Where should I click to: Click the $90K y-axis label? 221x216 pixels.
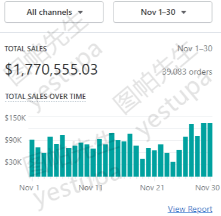click(x=13, y=140)
